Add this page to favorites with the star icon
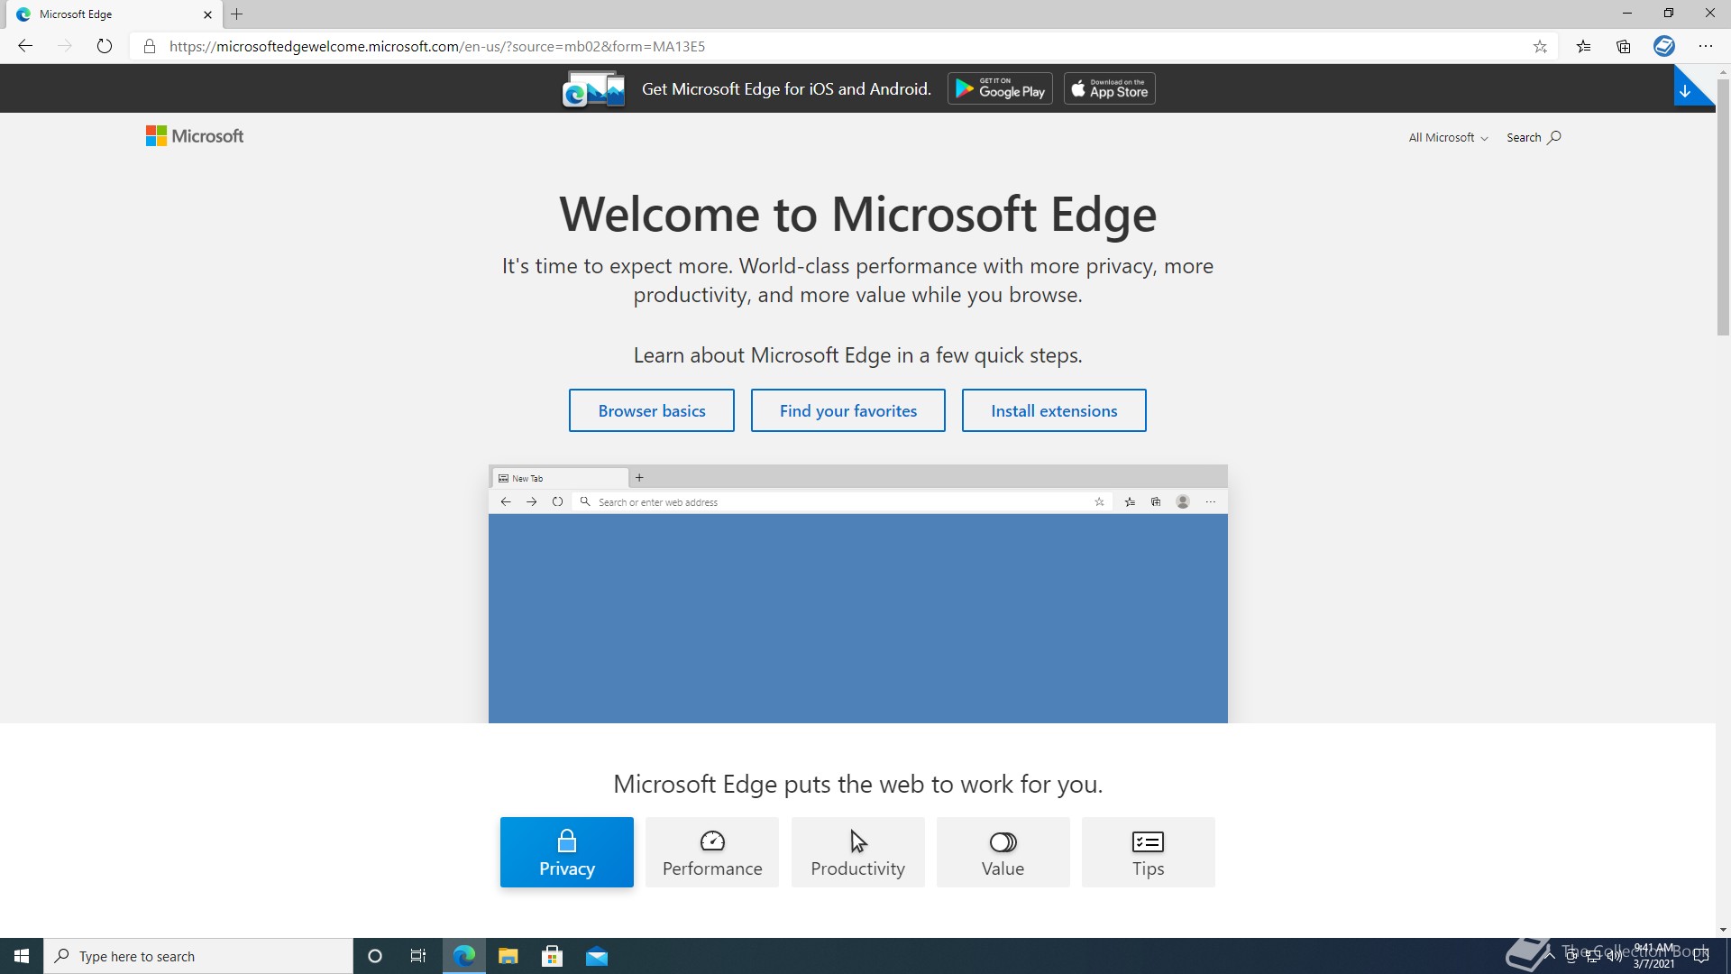 1540,46
